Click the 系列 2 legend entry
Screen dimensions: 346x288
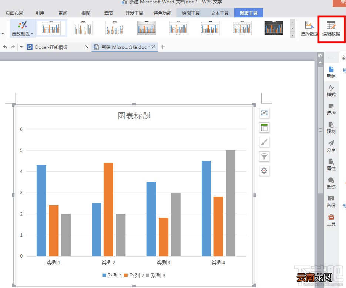click(134, 275)
